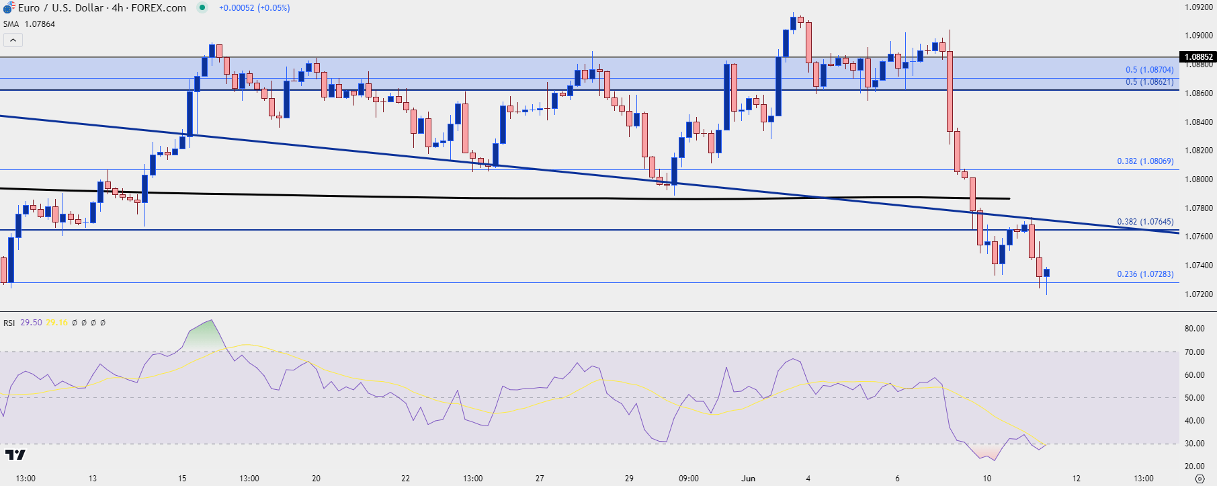
Task: Click the 1.08600 price axis label
Action: [x=1199, y=93]
